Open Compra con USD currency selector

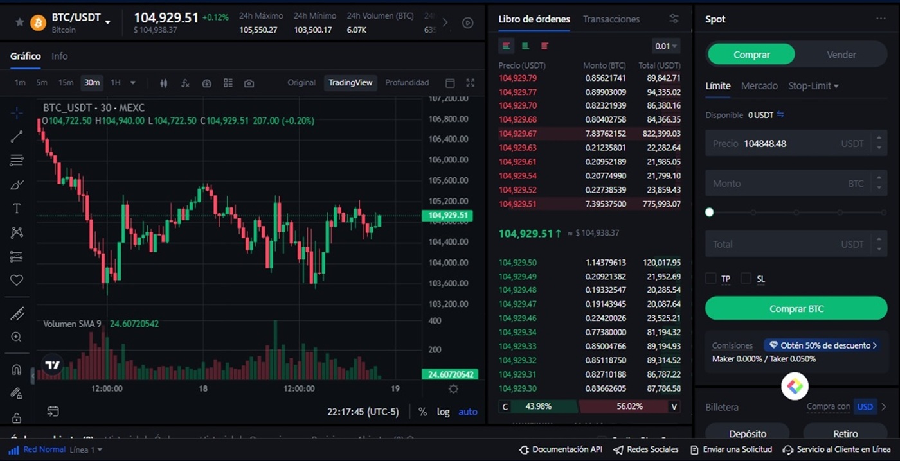[x=865, y=406]
